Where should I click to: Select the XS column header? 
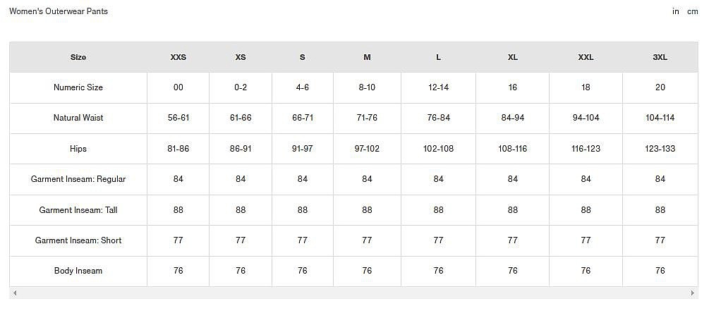tap(241, 57)
